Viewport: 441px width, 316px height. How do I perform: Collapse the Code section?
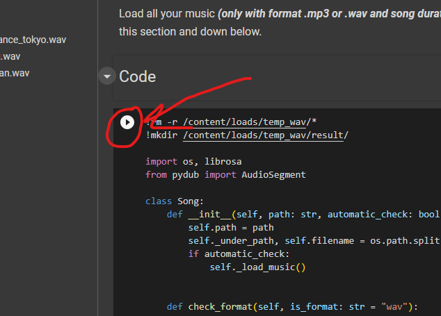(x=106, y=76)
